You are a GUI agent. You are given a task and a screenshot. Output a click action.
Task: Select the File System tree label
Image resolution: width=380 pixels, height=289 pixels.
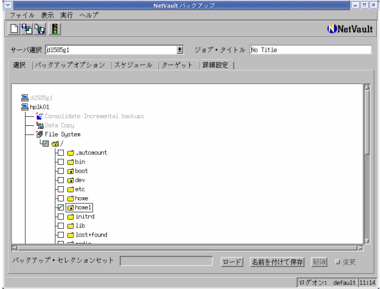(x=63, y=134)
